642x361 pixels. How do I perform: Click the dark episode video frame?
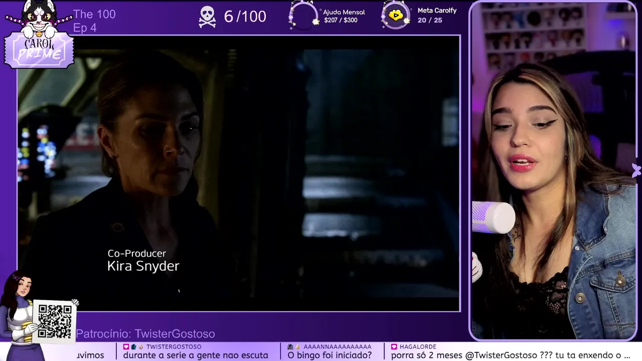point(239,173)
